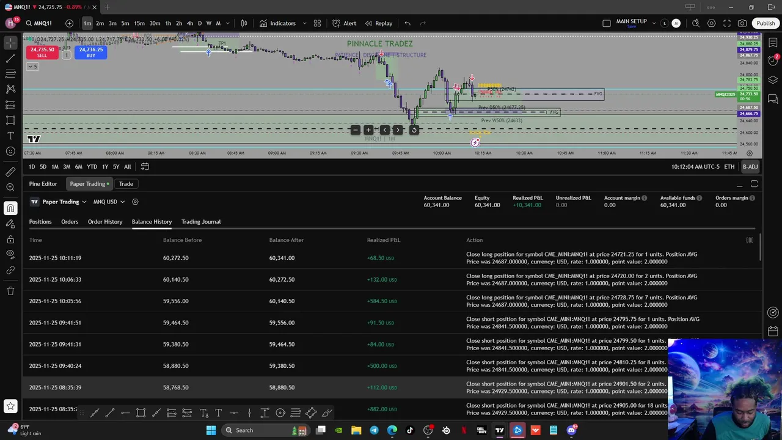
Task: Open the Order History tab
Action: [x=105, y=222]
